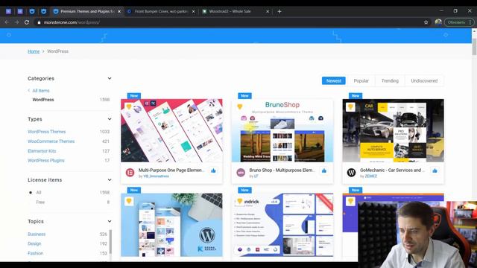This screenshot has width=477, height=268.
Task: Open Multi-Purpose One Page Elementor title
Action: coord(171,170)
